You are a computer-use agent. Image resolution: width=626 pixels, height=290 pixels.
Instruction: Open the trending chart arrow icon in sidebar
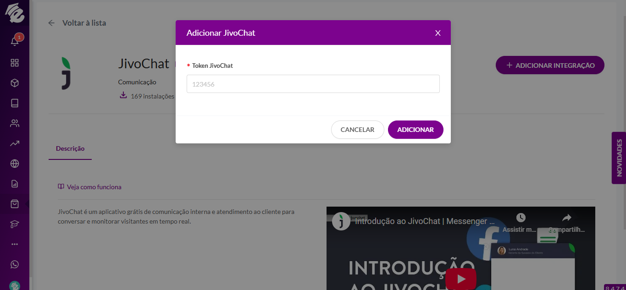click(15, 143)
